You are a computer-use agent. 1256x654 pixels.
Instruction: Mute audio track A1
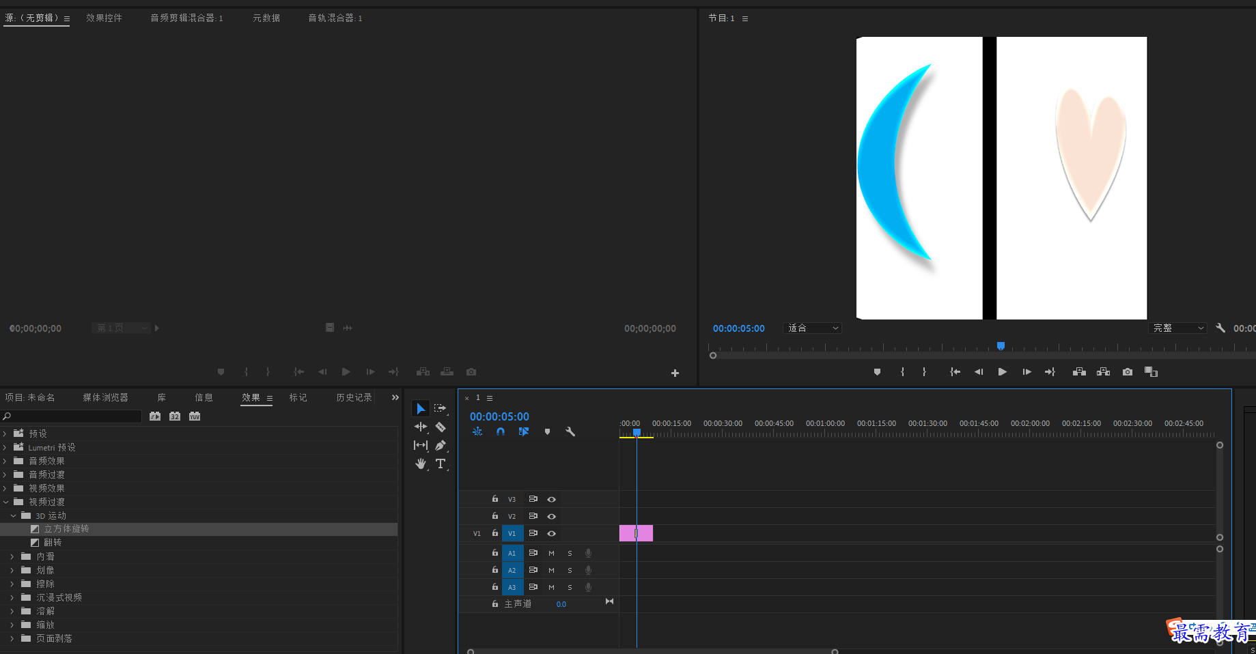pos(551,553)
